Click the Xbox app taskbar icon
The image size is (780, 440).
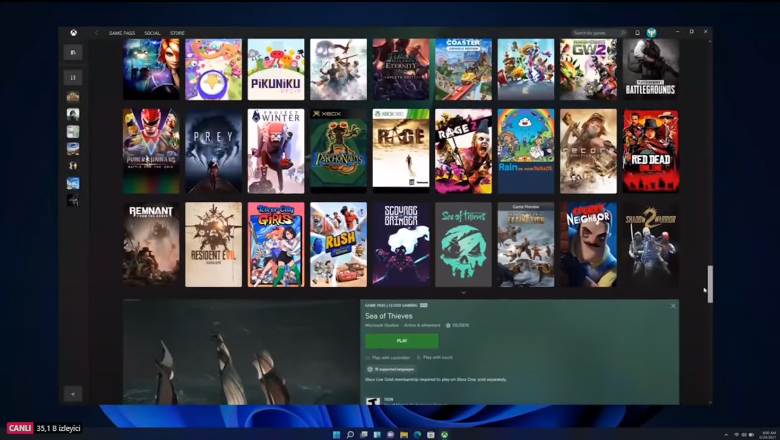point(445,435)
